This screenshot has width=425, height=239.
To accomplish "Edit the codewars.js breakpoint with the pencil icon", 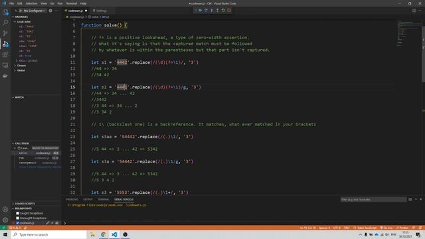I will coord(47,223).
